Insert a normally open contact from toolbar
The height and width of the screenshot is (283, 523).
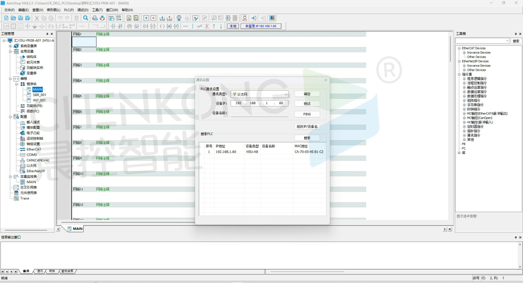[x=113, y=26]
